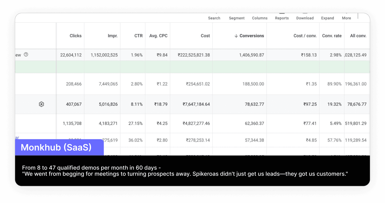Select cost per conversion ₹97.25
Viewport: 385px width, 203px height.
(310, 104)
